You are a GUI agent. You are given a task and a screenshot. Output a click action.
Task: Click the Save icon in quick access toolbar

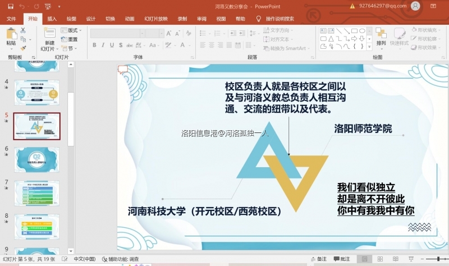(x=11, y=6)
